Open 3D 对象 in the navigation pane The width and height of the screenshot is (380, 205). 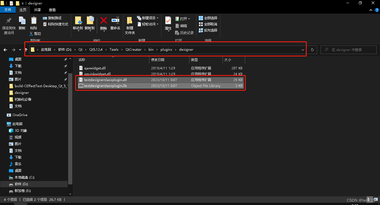pyautogui.click(x=21, y=130)
